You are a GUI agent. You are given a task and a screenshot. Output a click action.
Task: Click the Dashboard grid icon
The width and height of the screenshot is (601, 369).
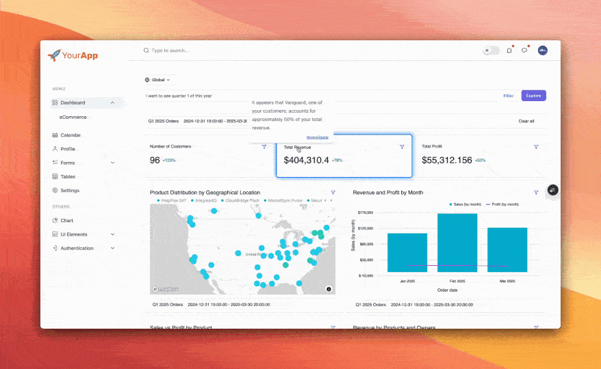tap(55, 102)
